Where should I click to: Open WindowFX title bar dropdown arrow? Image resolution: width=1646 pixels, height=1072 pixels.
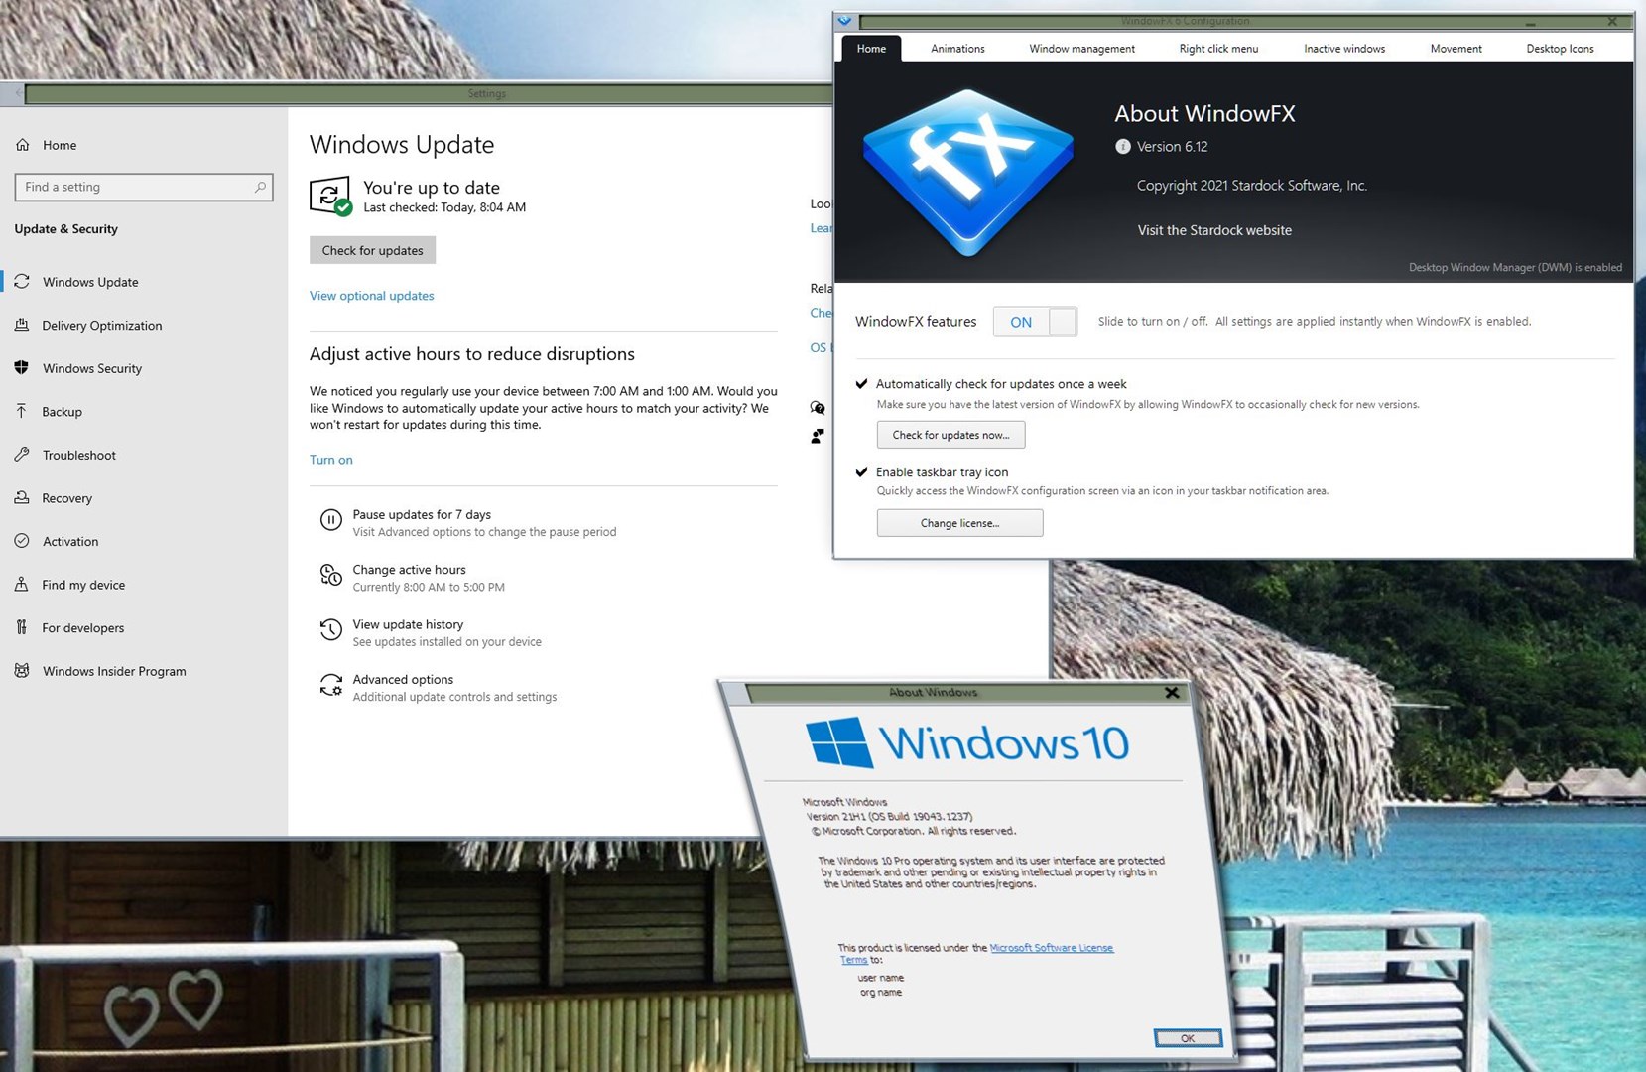click(844, 21)
